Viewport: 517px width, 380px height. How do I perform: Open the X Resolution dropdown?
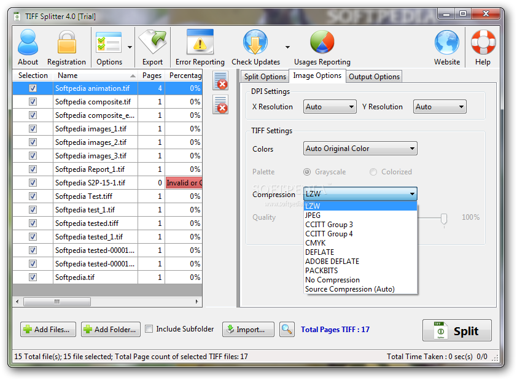(330, 107)
